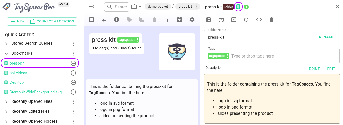This screenshot has width=343, height=125.
Task: Collapse the Bookmarks section
Action: tap(7, 53)
